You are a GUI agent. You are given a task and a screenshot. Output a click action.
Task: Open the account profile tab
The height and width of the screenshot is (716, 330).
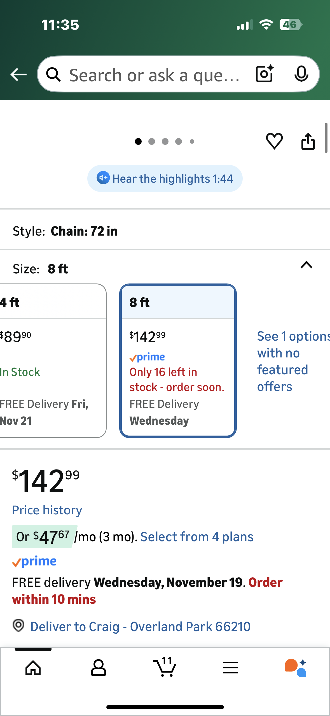click(x=99, y=668)
